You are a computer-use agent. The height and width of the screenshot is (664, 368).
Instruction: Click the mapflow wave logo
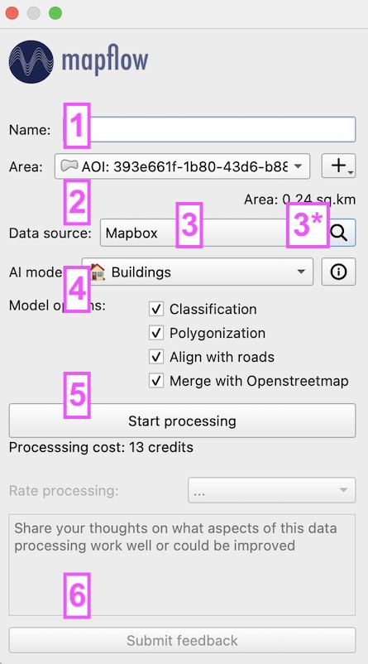point(31,62)
